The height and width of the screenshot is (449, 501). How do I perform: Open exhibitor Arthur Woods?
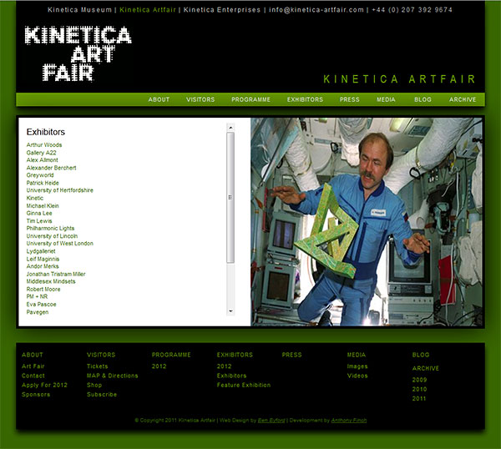44,145
